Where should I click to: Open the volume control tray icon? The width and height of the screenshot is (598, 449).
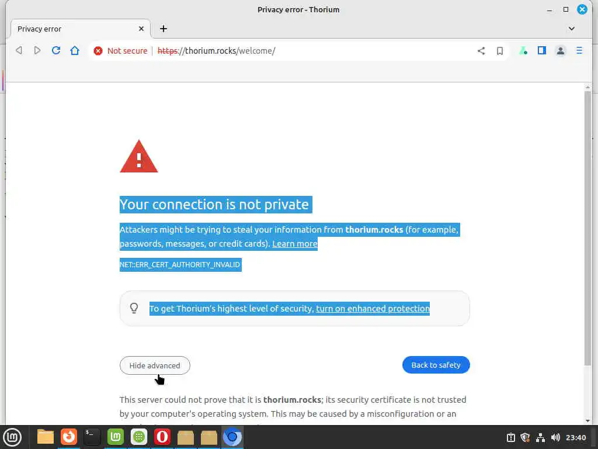click(555, 437)
